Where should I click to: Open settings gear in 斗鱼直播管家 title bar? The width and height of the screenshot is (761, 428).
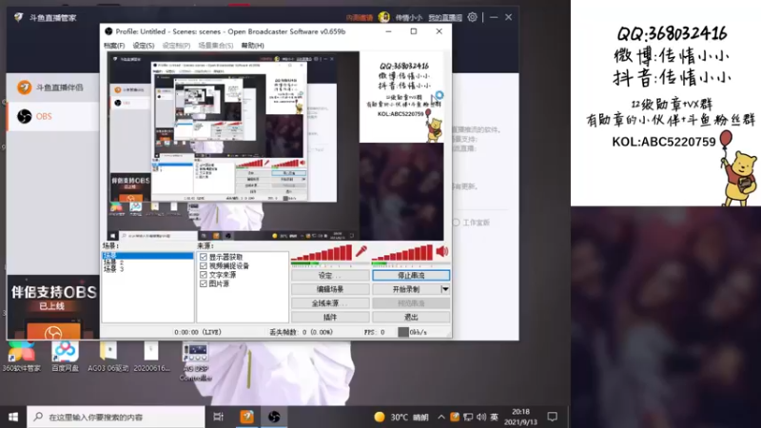point(472,17)
